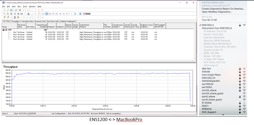Click the Print toolbar icon
The width and height of the screenshot is (254, 125).
pyautogui.click(x=16, y=10)
